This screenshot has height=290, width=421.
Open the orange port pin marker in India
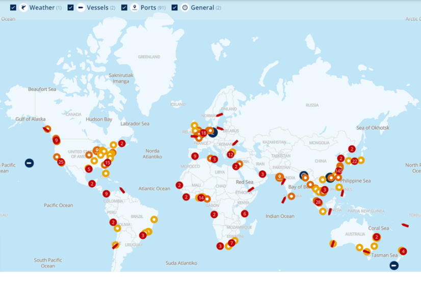280,177
